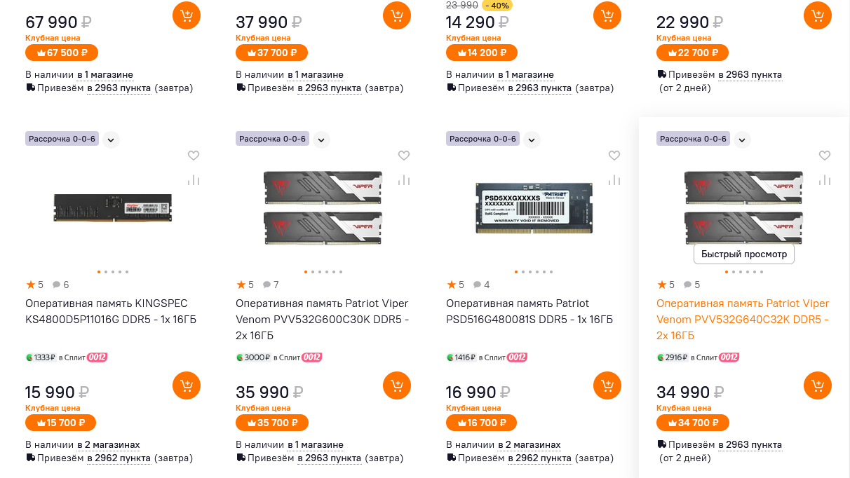Click the Patriot PSD516G480081S product thumbnail
Screen dimensions: 850x478
(533, 207)
